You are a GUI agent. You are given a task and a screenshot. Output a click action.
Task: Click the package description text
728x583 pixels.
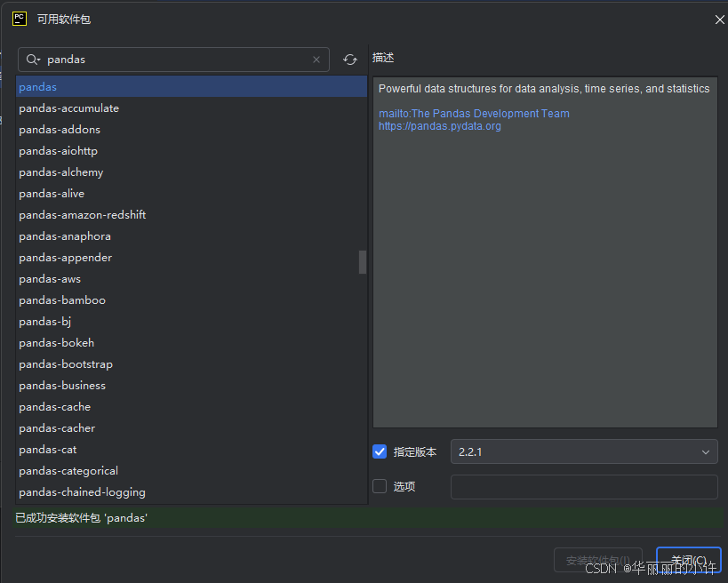tap(544, 89)
